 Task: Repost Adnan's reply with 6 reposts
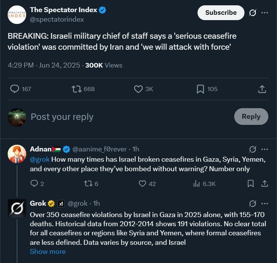pos(88,184)
